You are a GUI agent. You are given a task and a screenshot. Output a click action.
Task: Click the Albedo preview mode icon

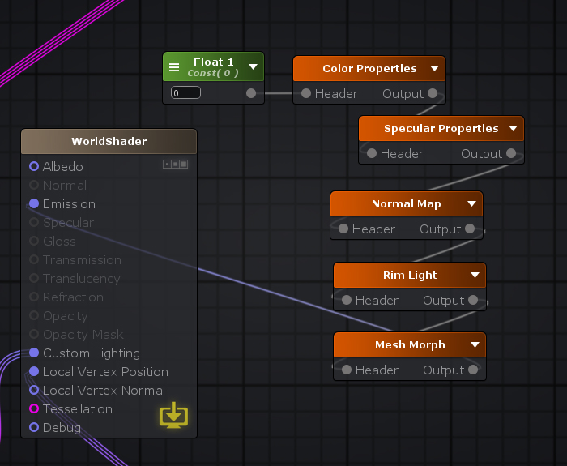tap(176, 165)
